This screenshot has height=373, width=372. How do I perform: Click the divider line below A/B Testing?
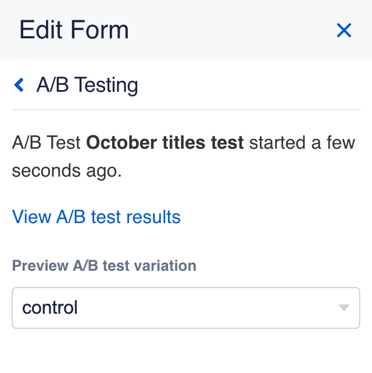(186, 109)
